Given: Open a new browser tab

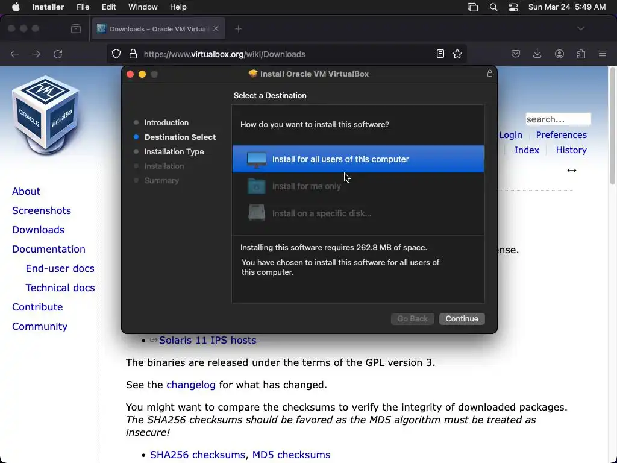Looking at the screenshot, I should tap(239, 29).
